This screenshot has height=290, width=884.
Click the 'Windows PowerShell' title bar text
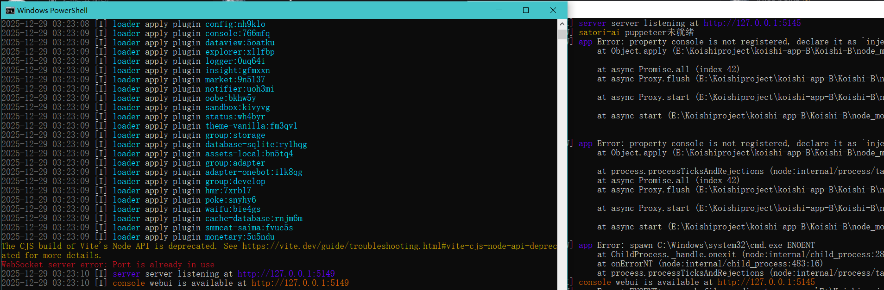tap(52, 10)
